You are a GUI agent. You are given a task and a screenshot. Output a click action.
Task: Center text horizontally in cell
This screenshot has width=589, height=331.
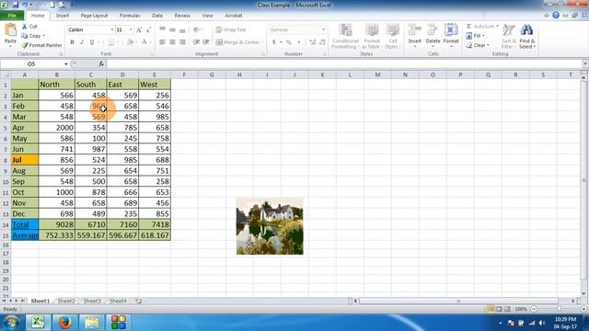click(172, 42)
